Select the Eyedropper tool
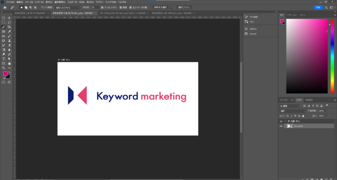 (x=9, y=32)
